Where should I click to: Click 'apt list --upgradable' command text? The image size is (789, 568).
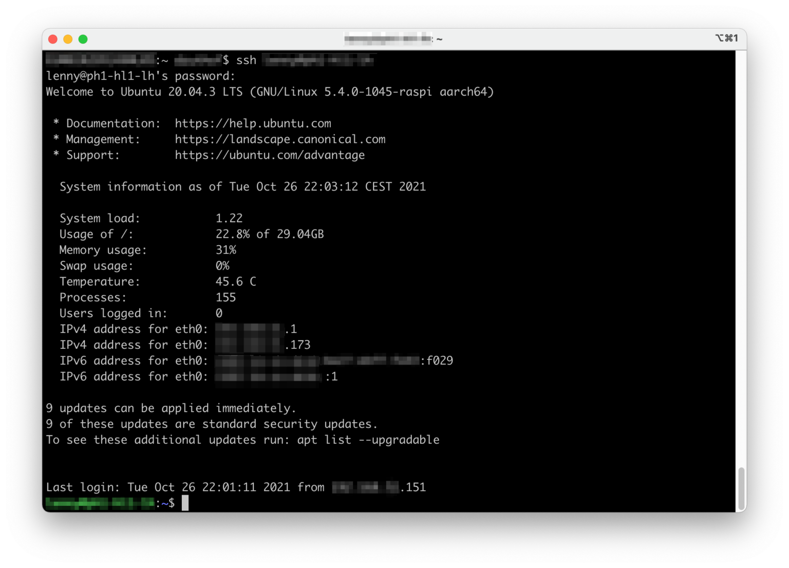pyautogui.click(x=368, y=440)
